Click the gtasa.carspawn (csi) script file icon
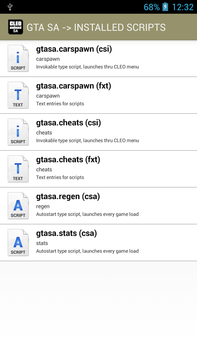This screenshot has height=352, width=197. tap(18, 58)
